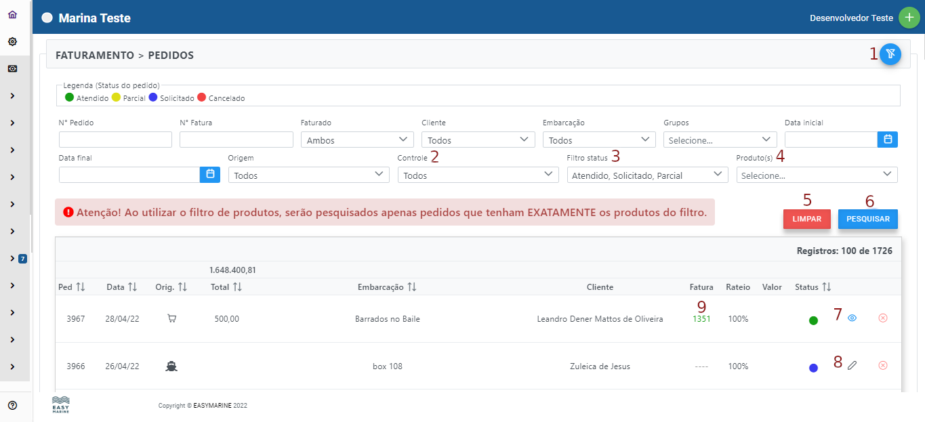This screenshot has height=422, width=925.
Task: Expand sidebar menu item with badge 7
Action: 13,258
